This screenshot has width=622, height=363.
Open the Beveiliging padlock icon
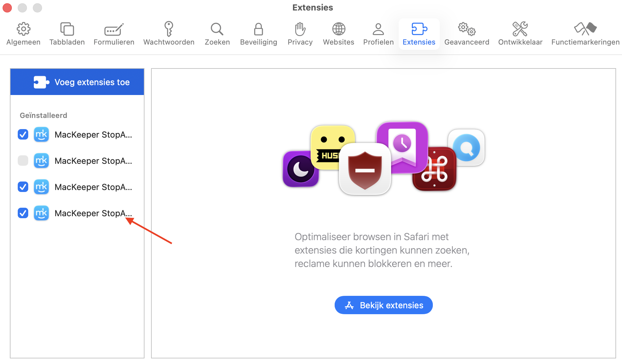[x=258, y=29]
